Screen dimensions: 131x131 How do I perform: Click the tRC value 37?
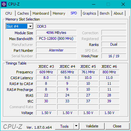(88, 101)
